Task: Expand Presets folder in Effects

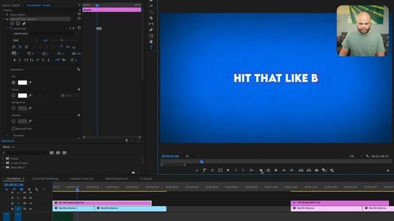Action: (3, 158)
